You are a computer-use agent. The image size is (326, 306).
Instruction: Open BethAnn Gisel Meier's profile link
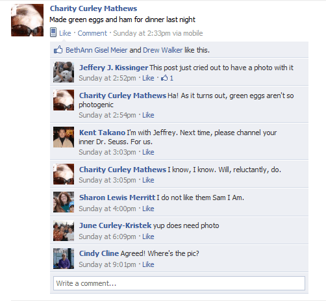(96, 50)
